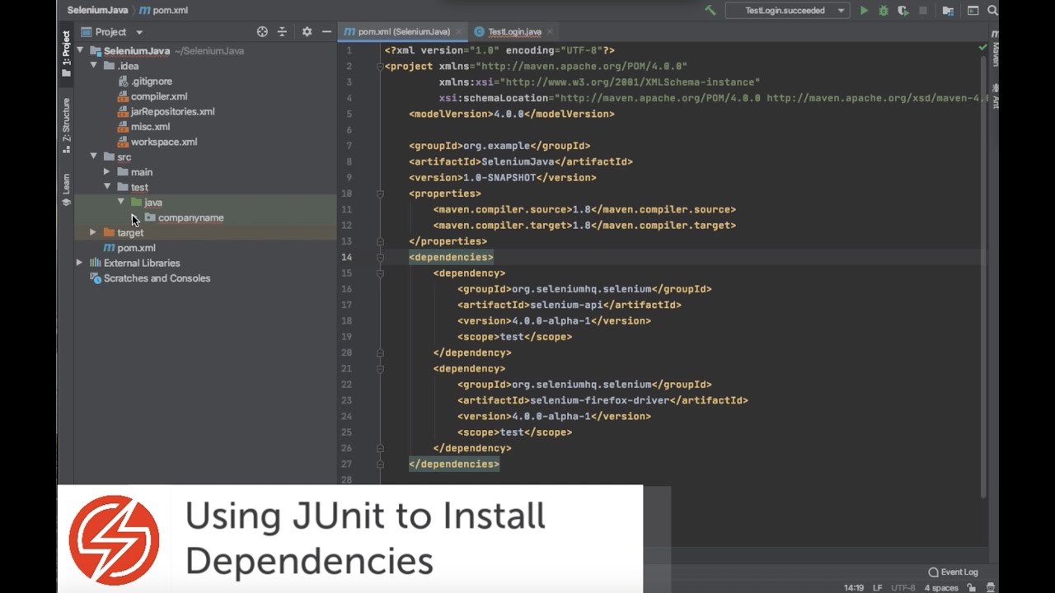Start debugging with the green bug icon
This screenshot has height=593, width=1055.
point(884,11)
